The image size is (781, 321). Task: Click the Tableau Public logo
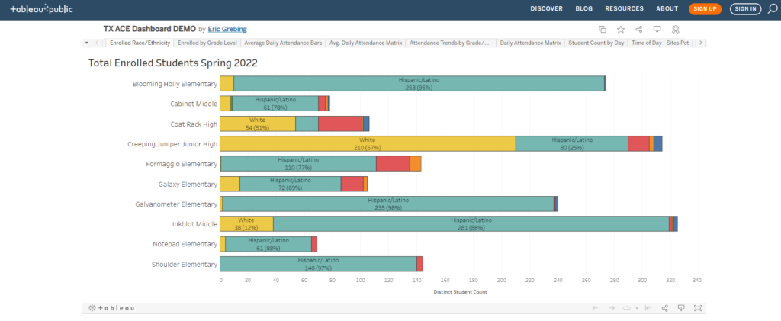[41, 9]
